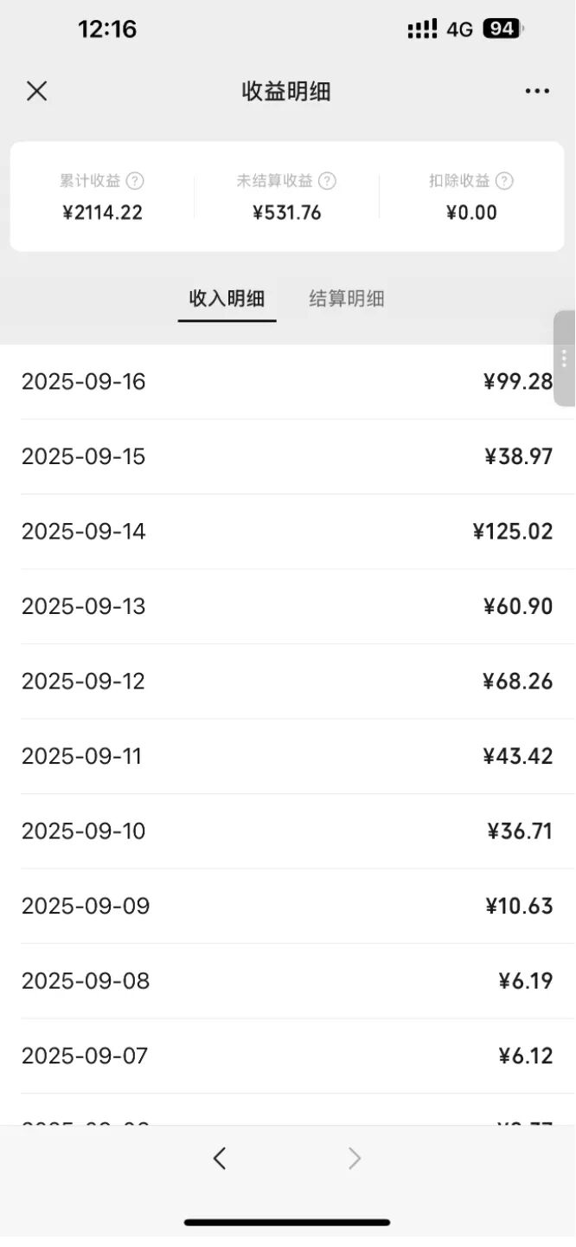Switch to the 结算明细 tab
Screen dimensions: 576x1247
click(x=346, y=298)
